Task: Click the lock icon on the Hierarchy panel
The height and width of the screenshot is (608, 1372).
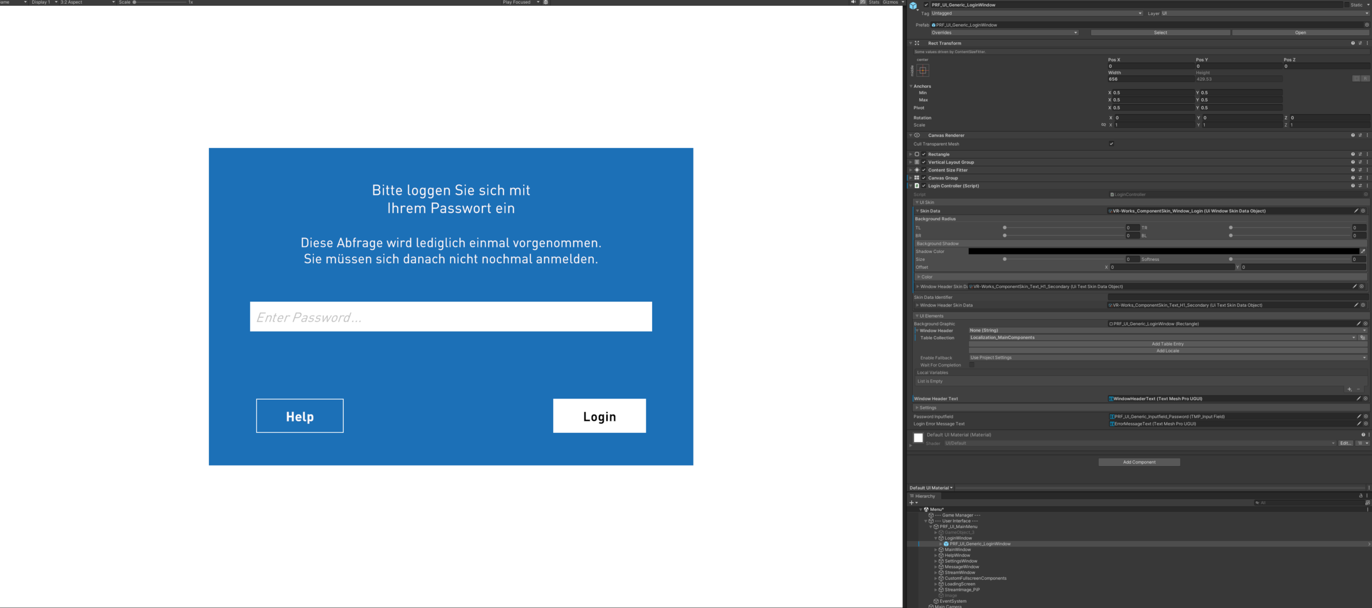Action: (1360, 496)
